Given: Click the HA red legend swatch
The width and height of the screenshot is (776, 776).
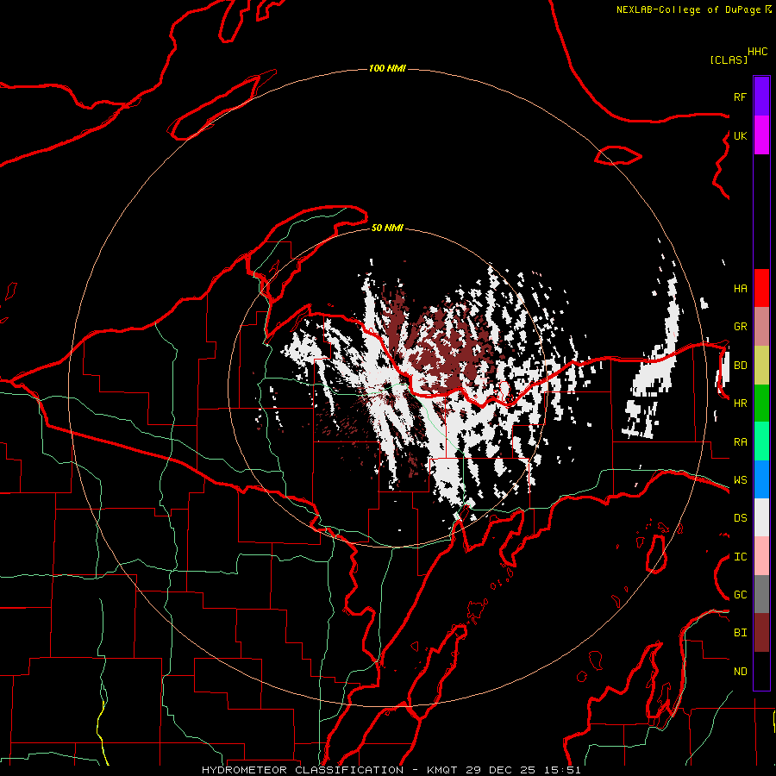Looking at the screenshot, I should [x=761, y=288].
